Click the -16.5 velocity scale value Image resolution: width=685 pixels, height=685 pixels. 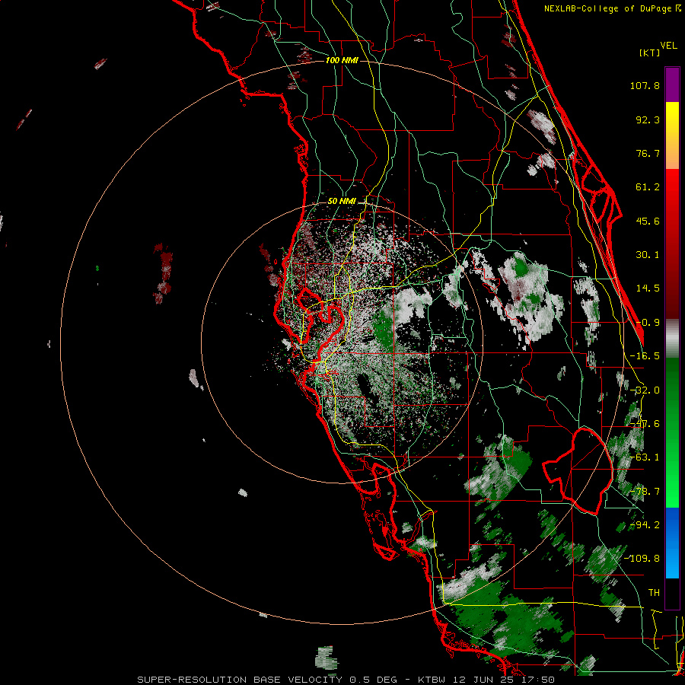645,356
